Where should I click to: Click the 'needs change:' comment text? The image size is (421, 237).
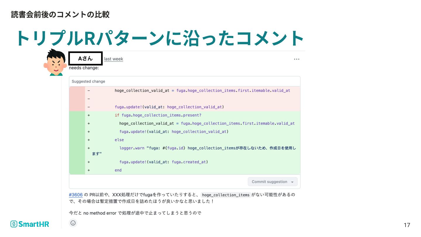[x=84, y=68]
